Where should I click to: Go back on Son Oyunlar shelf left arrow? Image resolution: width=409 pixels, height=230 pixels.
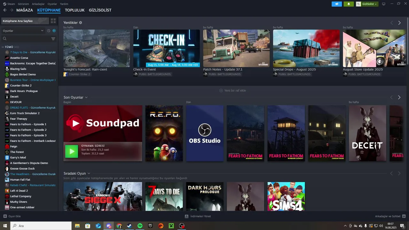[391, 97]
